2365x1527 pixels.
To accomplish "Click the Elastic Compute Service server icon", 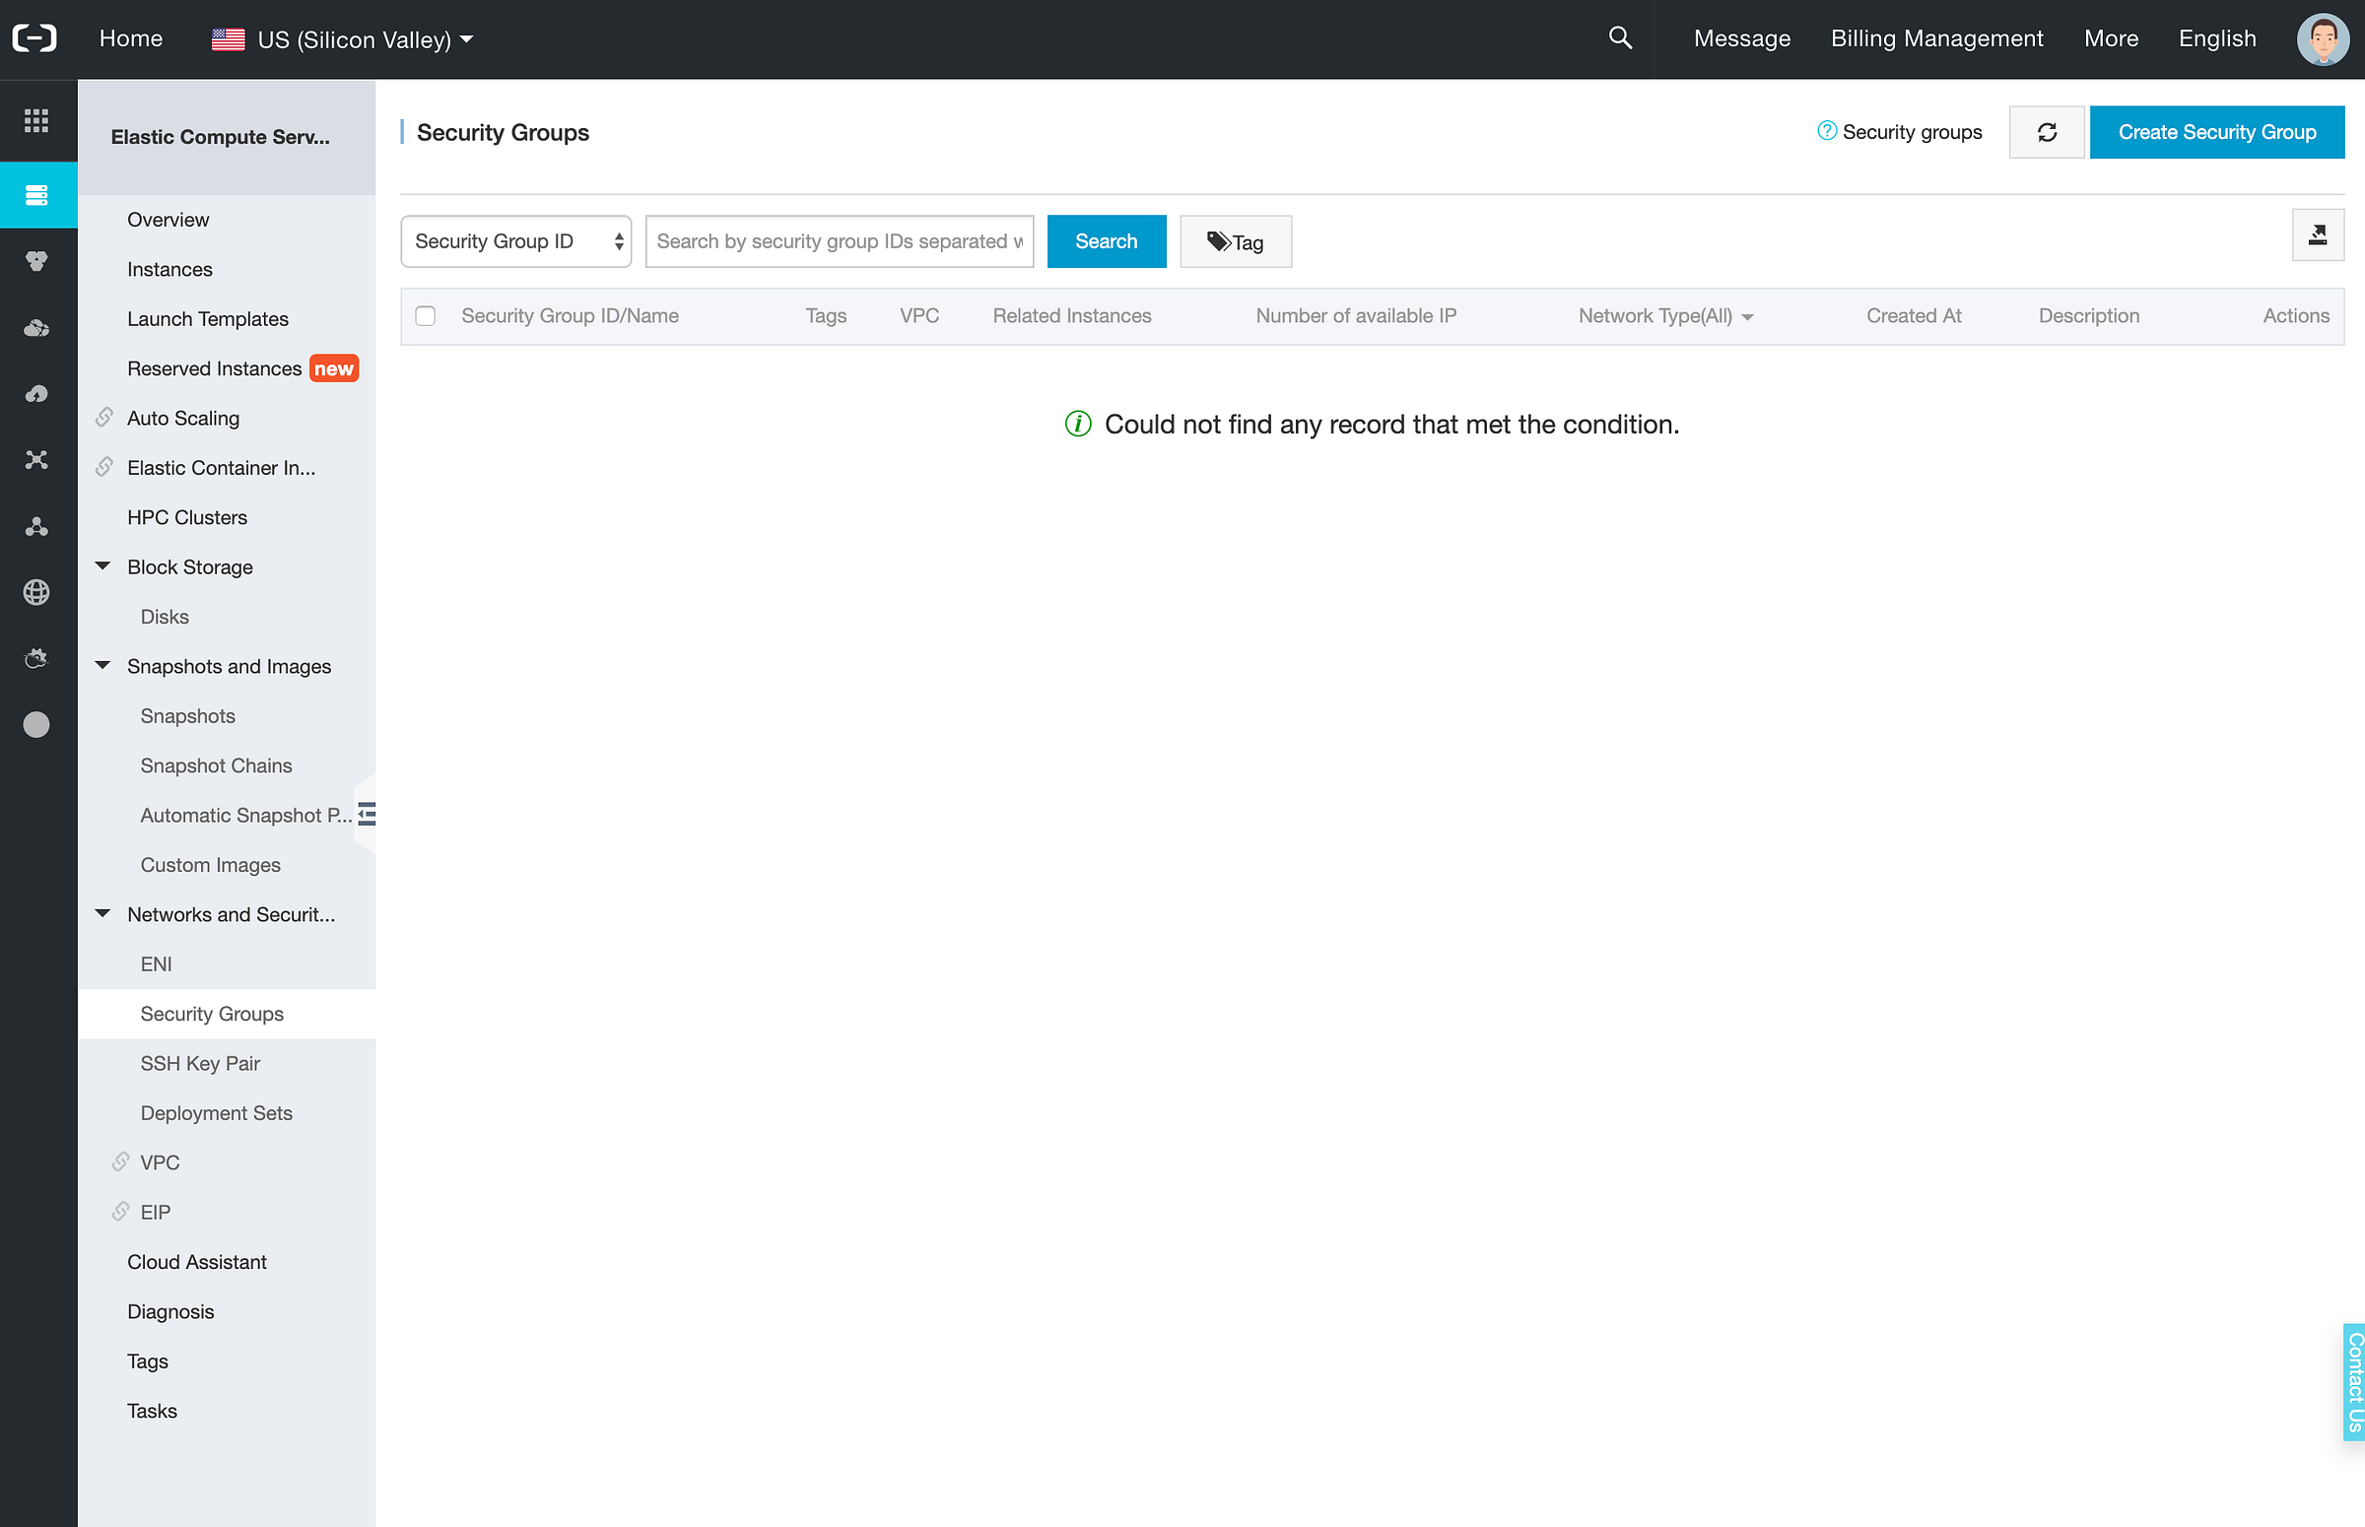I will [36, 194].
